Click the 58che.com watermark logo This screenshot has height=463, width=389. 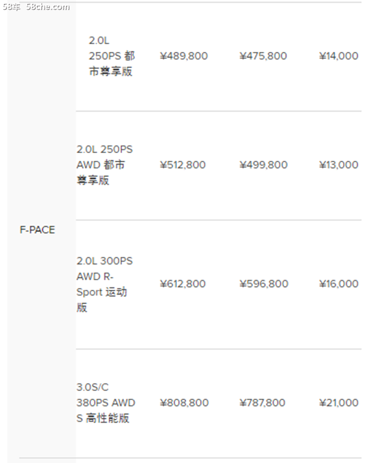pos(36,6)
